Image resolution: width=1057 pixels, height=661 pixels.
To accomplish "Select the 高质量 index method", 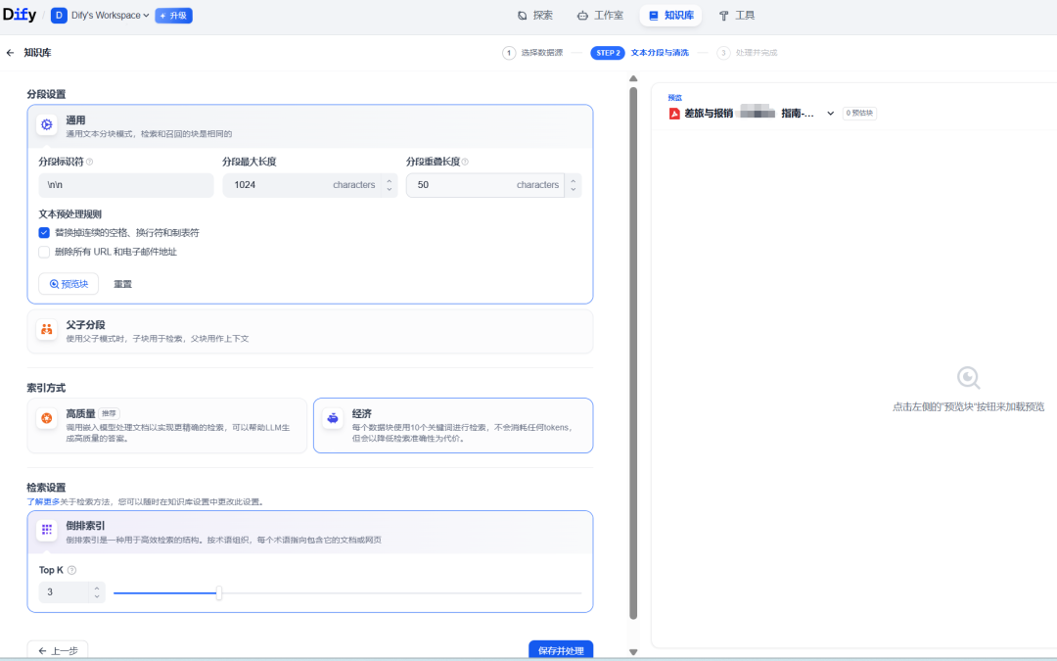I will 167,426.
